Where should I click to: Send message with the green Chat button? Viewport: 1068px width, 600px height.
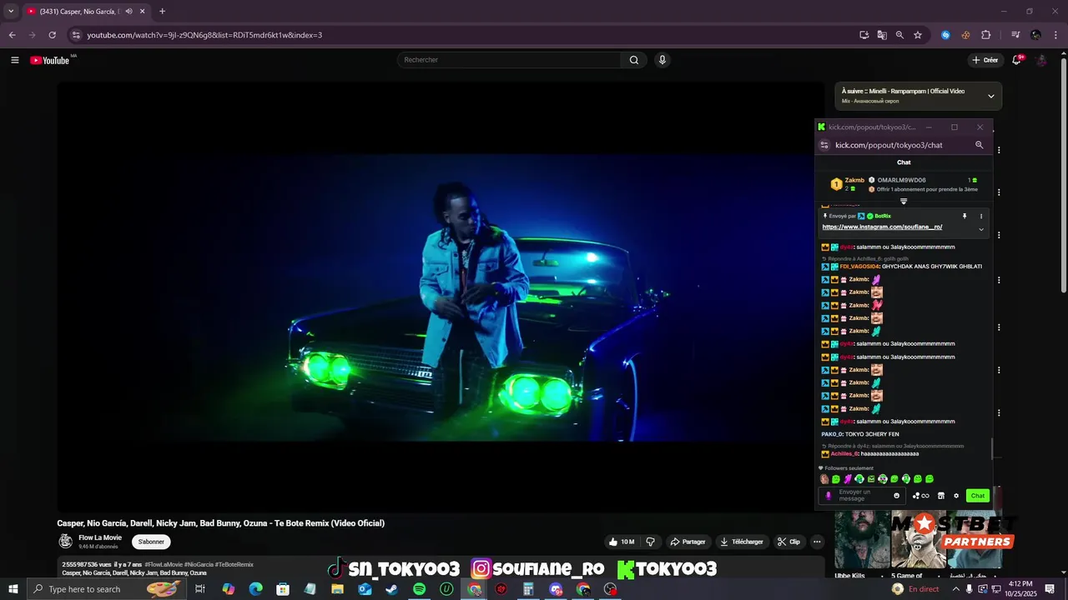pyautogui.click(x=977, y=496)
